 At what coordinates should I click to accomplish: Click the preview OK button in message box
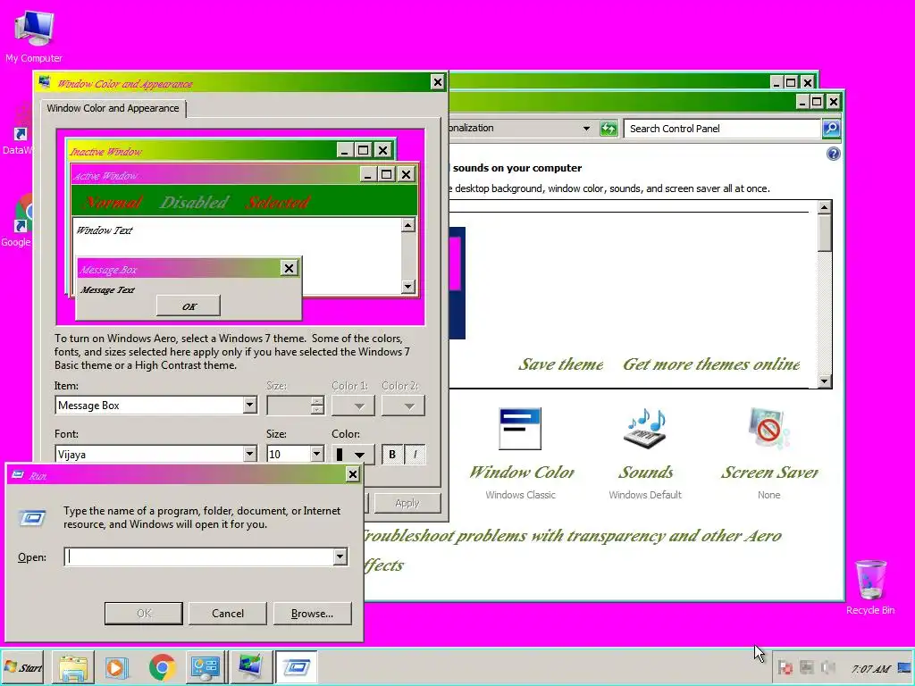click(189, 305)
